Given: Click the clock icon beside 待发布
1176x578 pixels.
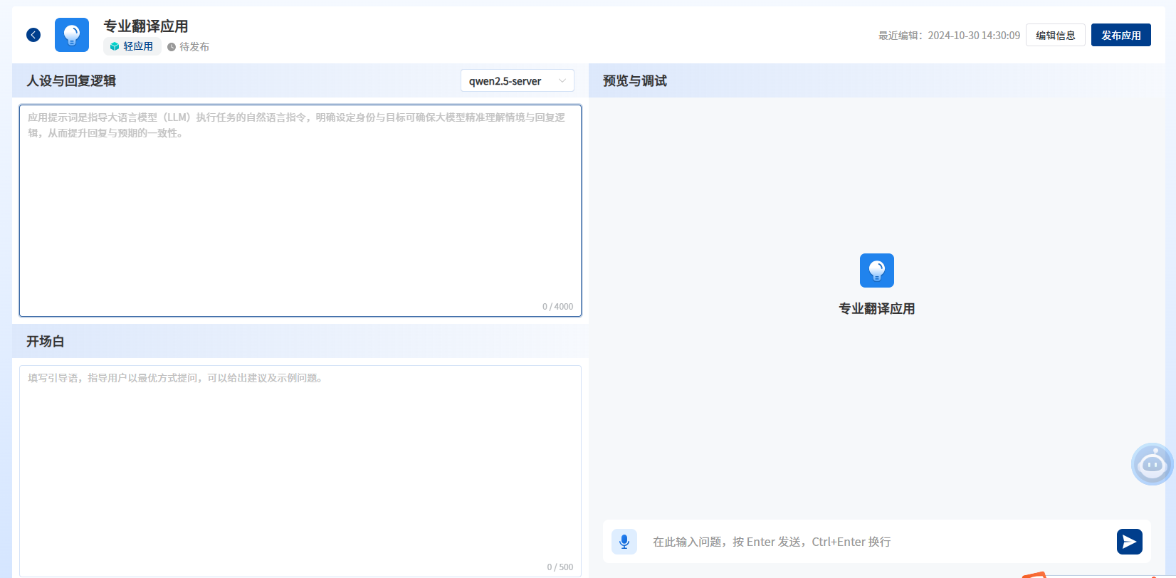Looking at the screenshot, I should coord(172,47).
